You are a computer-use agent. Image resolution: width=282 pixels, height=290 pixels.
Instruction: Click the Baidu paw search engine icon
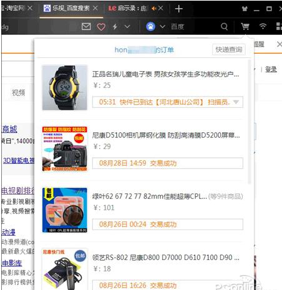tap(150, 26)
